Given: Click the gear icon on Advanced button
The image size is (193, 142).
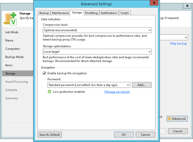Looking at the screenshot, I should click(169, 118).
